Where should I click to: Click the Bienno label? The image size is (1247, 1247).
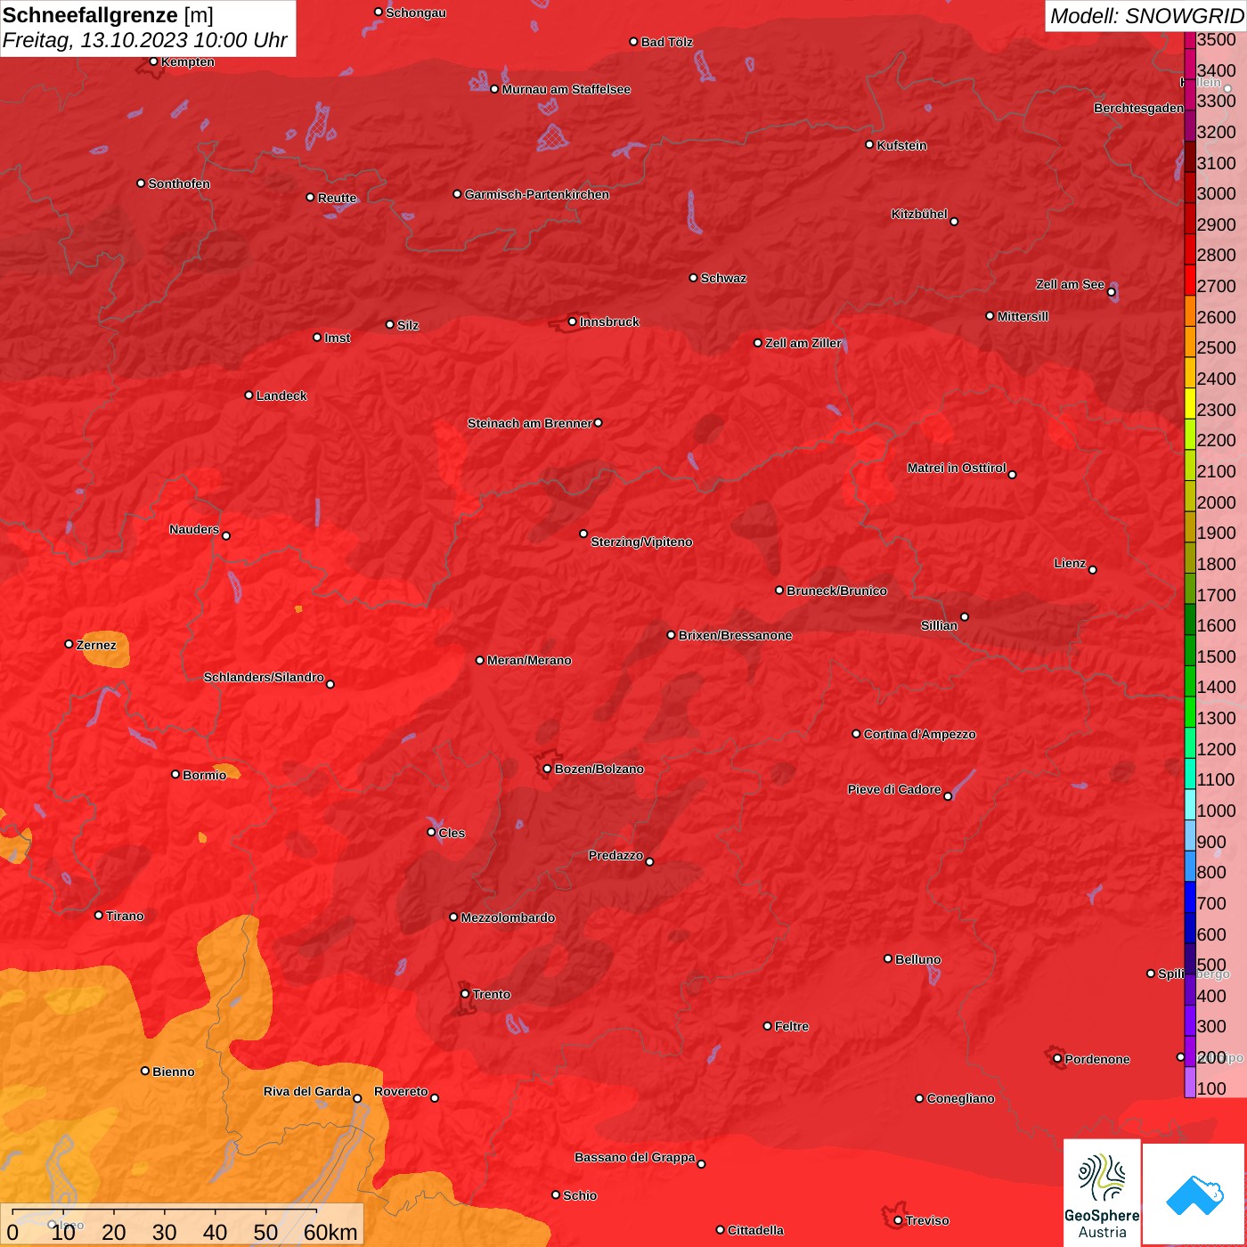click(173, 1072)
